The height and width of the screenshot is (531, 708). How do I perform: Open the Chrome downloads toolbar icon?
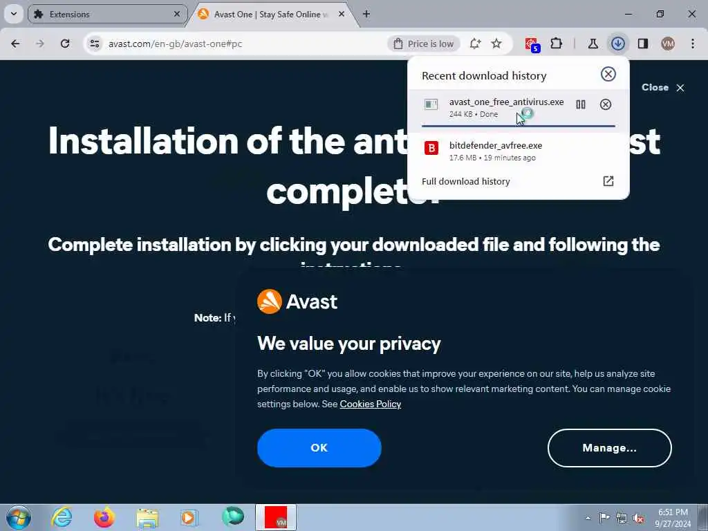tap(617, 44)
